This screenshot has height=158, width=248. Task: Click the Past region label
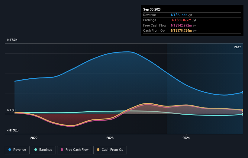point(237,47)
